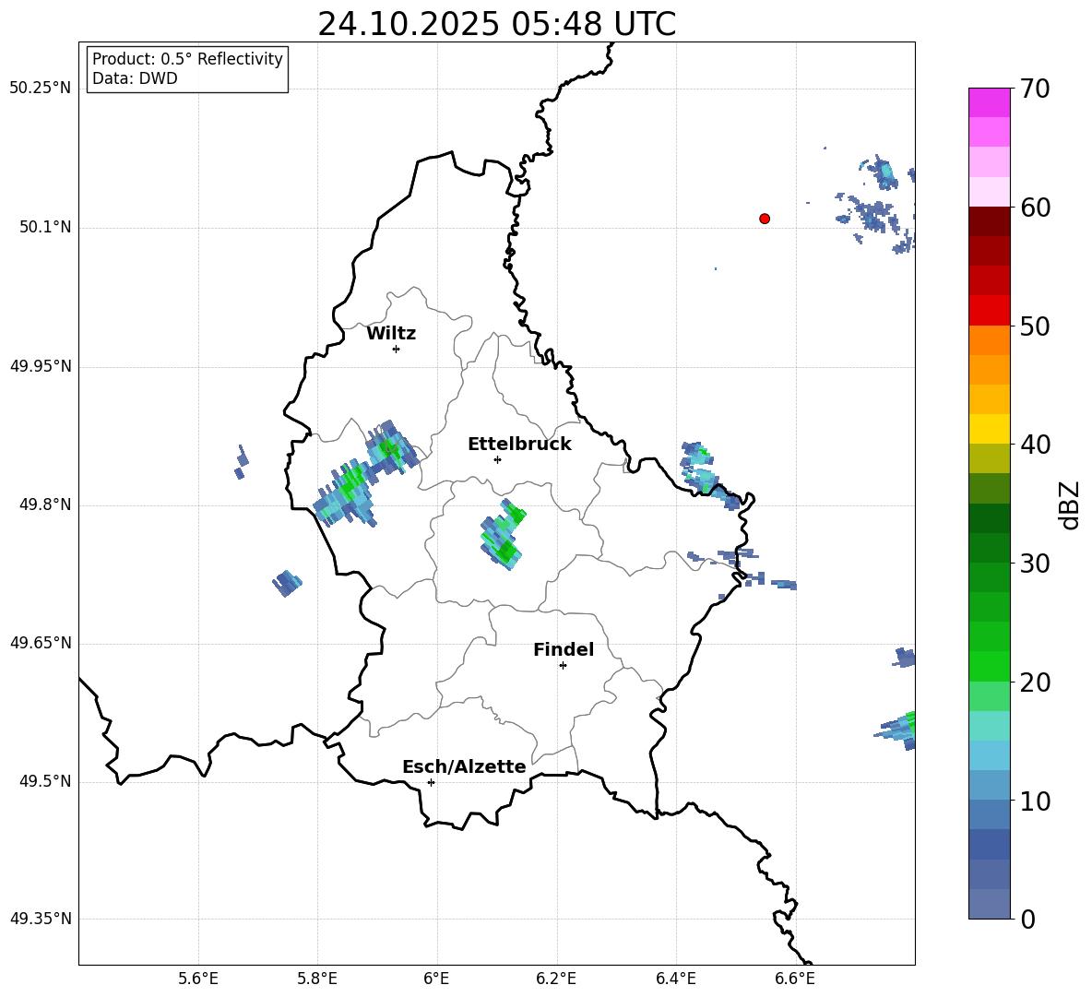Click the 5.6°E longitude label

tap(198, 979)
